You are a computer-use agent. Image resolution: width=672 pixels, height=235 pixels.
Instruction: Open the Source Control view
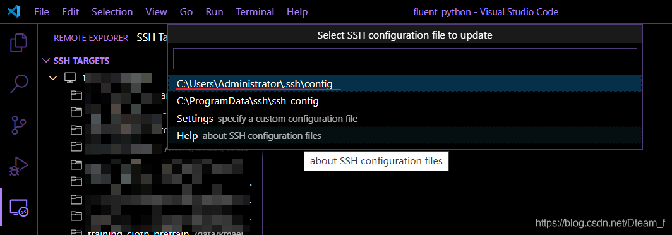18,125
